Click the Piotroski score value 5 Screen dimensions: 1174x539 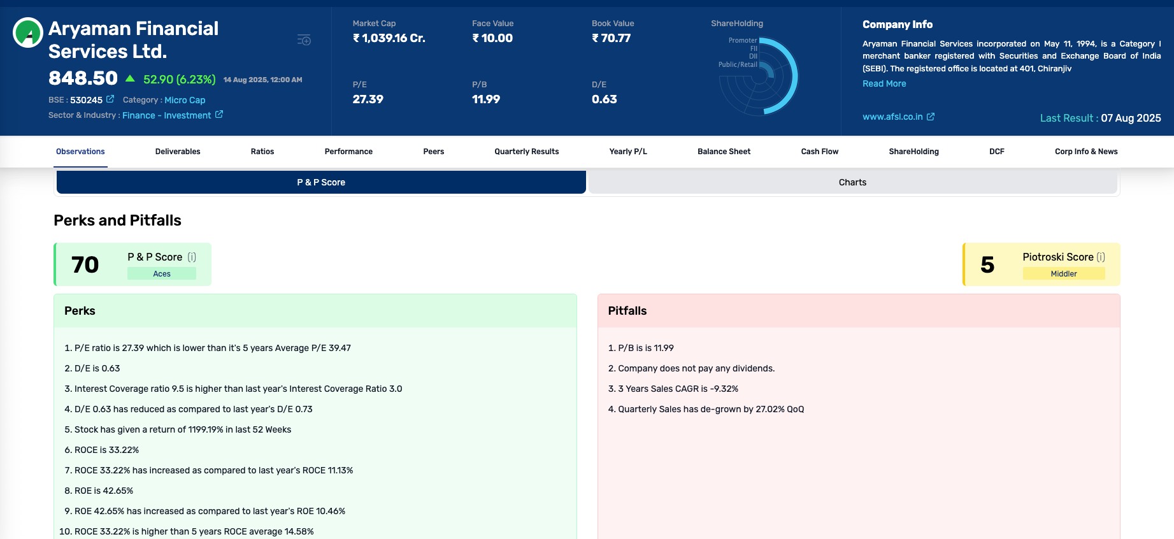tap(987, 264)
